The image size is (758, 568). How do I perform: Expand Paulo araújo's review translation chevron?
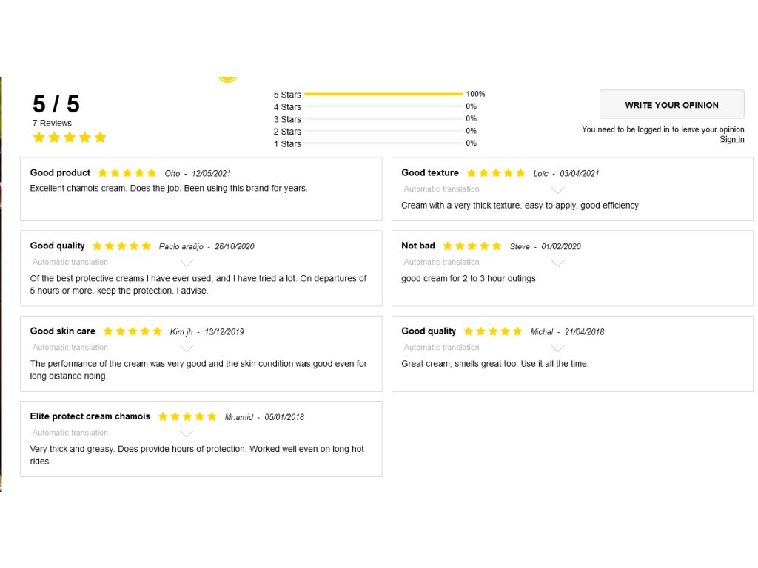click(187, 263)
